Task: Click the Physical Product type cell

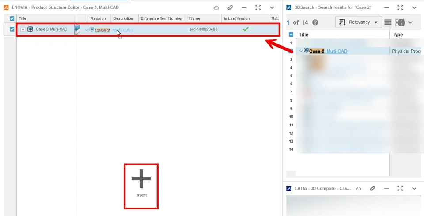Action: pos(407,51)
